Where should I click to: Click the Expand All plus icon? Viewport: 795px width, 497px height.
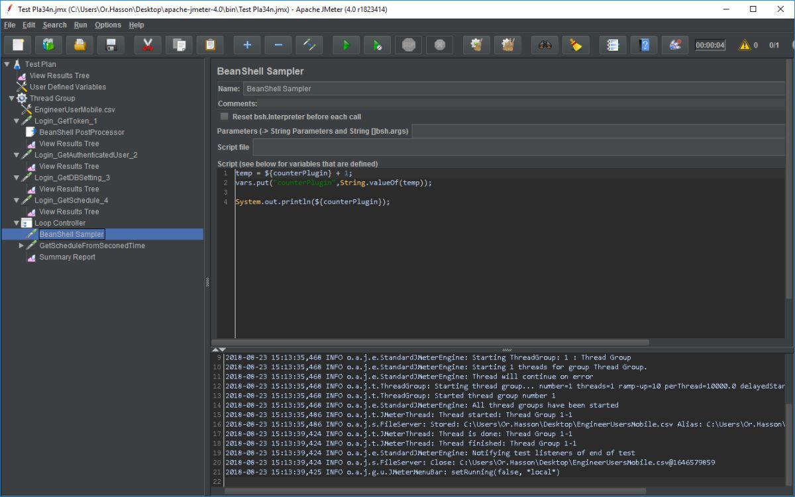[247, 45]
